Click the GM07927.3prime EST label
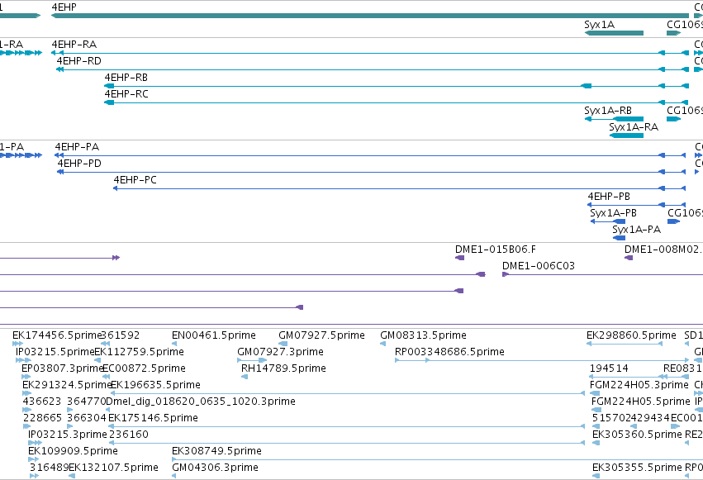Screen dimensions: 703x480 coord(280,352)
